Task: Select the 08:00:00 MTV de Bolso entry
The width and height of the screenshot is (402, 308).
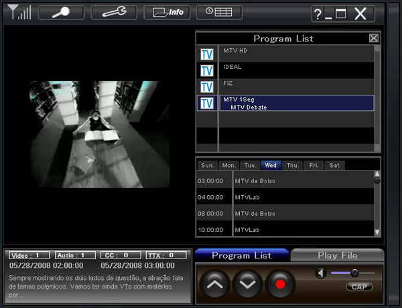Action: [285, 213]
